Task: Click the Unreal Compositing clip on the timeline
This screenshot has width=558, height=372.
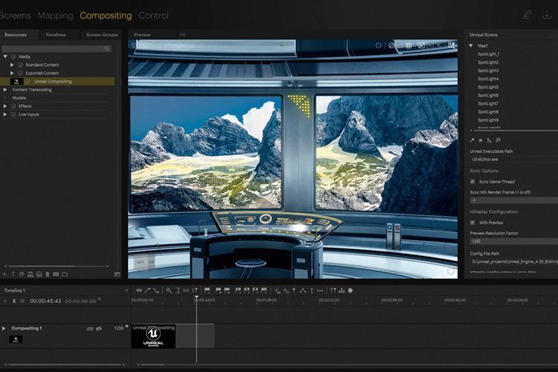Action: (x=153, y=336)
